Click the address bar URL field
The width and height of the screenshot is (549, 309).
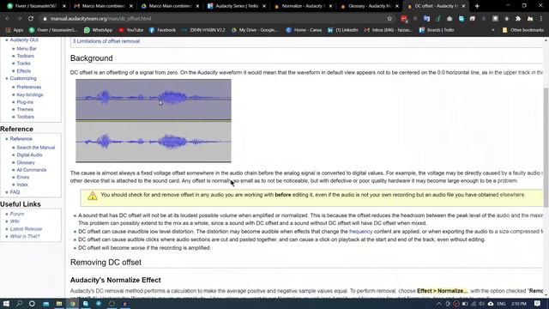214,19
